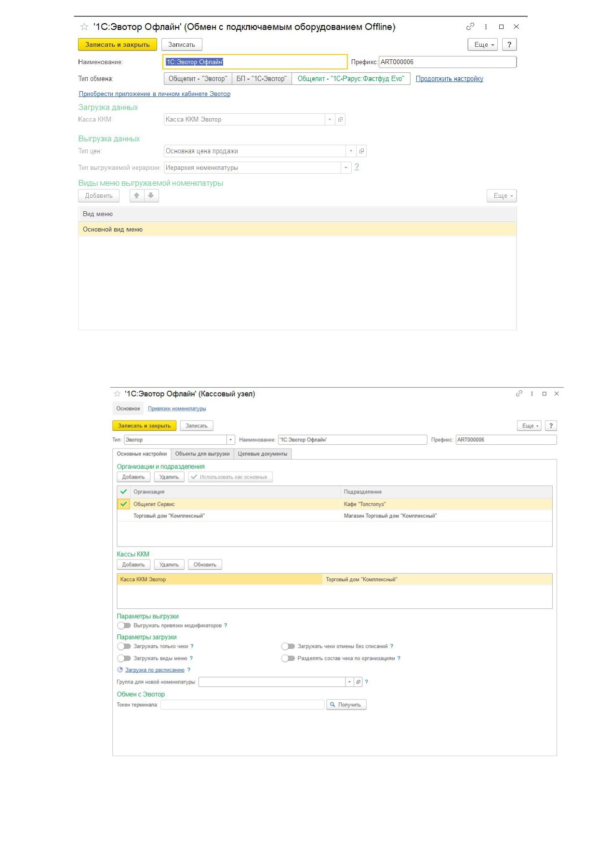Image resolution: width=598 pixels, height=847 pixels.
Task: Click Использовать как основные button
Action: (230, 477)
